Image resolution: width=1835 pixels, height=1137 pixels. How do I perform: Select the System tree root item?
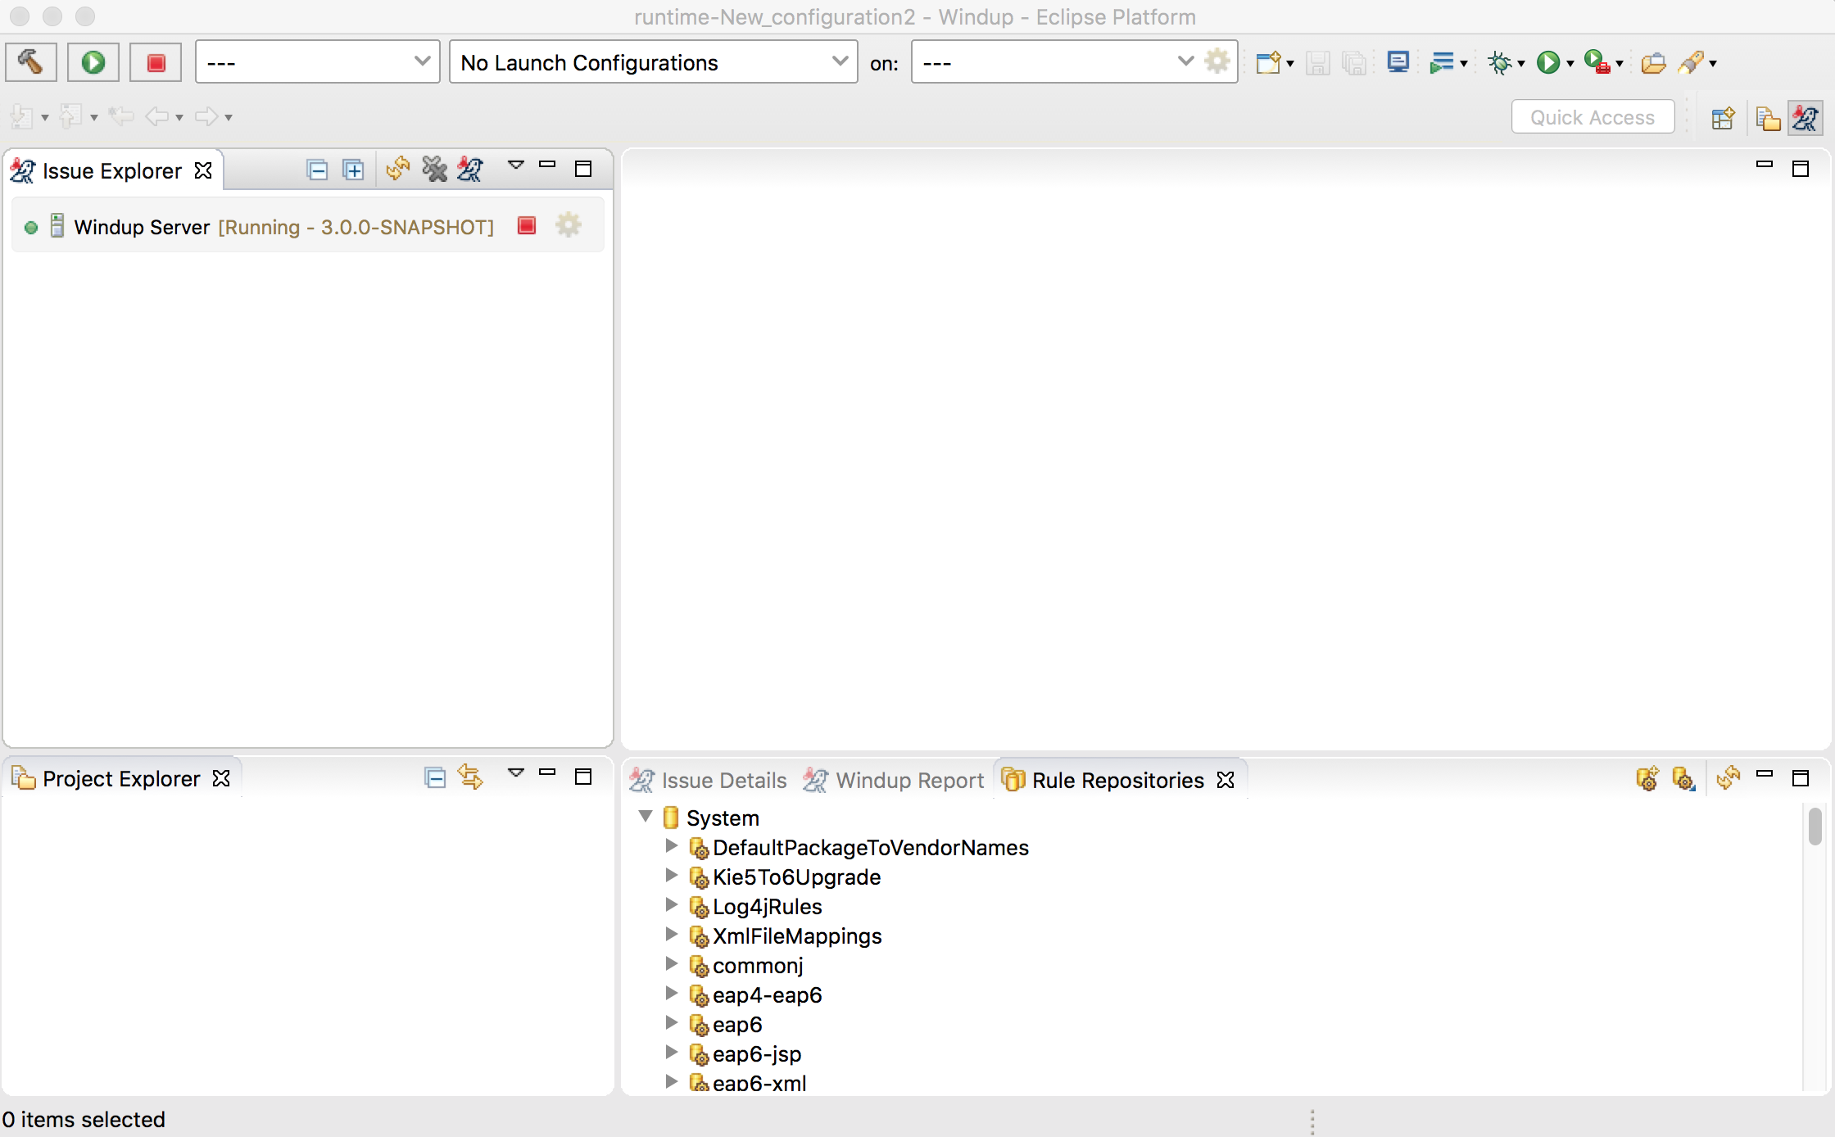pos(723,816)
